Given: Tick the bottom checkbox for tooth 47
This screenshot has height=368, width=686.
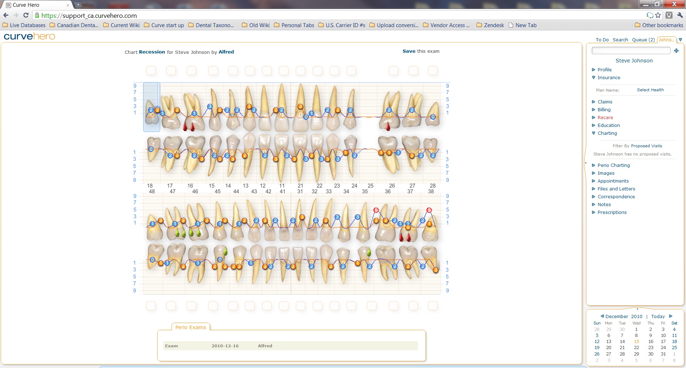Looking at the screenshot, I should tap(171, 306).
